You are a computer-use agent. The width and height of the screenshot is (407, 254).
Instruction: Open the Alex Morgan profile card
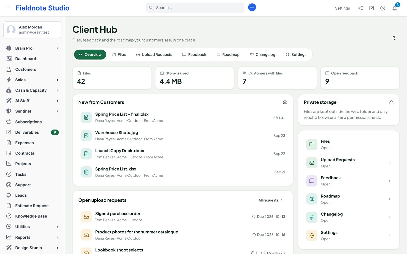coord(32,30)
